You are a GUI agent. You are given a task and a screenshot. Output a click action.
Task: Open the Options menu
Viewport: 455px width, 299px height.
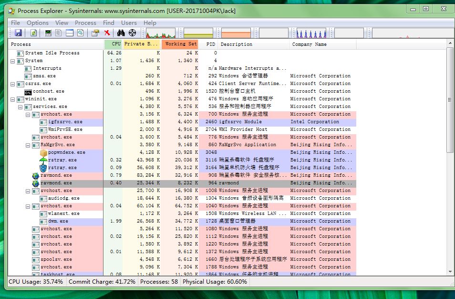tap(37, 22)
